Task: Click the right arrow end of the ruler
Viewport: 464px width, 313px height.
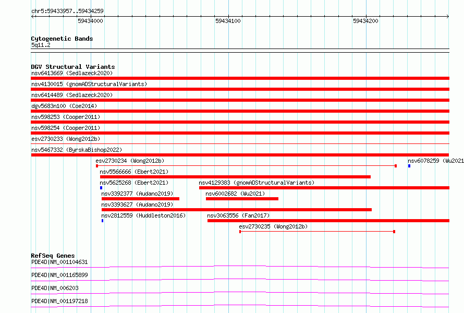Action: (x=447, y=16)
